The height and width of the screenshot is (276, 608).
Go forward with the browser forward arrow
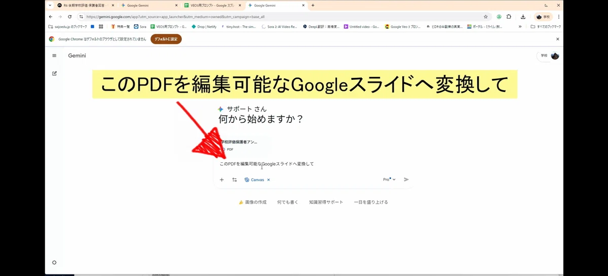coord(60,17)
